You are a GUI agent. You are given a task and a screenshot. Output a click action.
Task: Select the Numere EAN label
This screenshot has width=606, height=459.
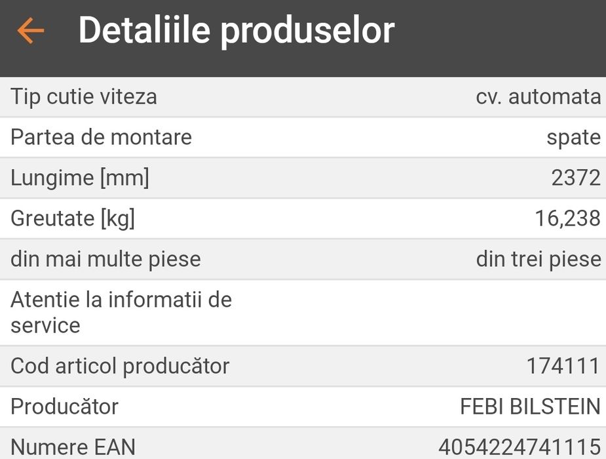click(x=73, y=447)
